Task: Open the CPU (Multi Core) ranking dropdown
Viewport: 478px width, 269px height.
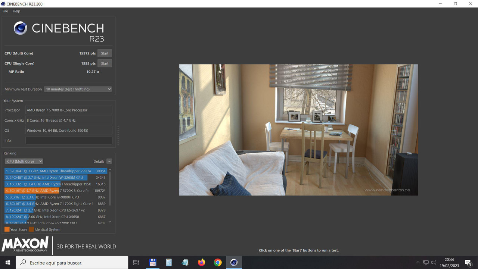Action: [x=24, y=162]
